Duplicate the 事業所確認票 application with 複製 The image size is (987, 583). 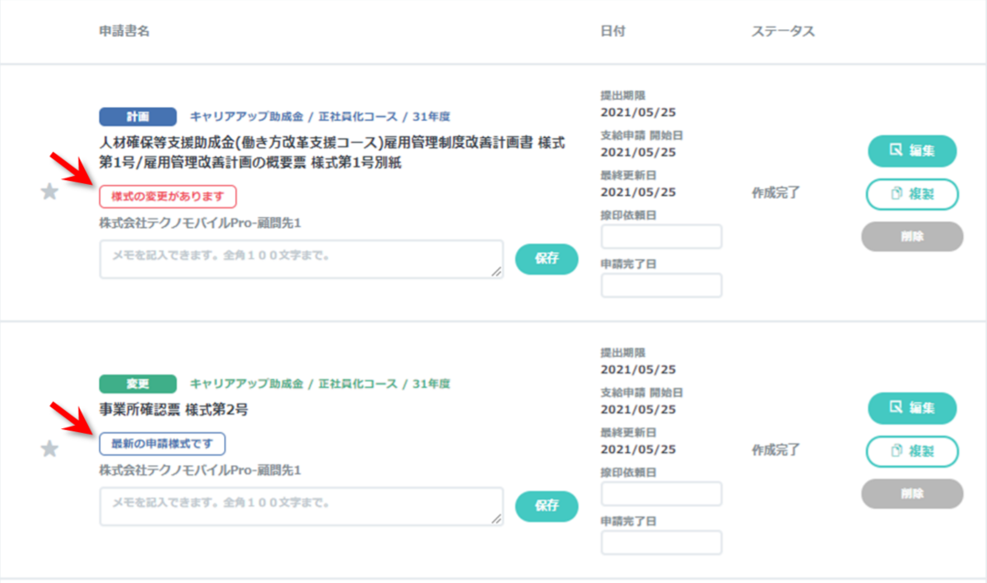(x=911, y=451)
